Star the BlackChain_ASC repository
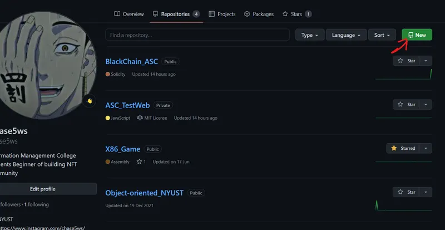The image size is (445, 230). tap(406, 61)
